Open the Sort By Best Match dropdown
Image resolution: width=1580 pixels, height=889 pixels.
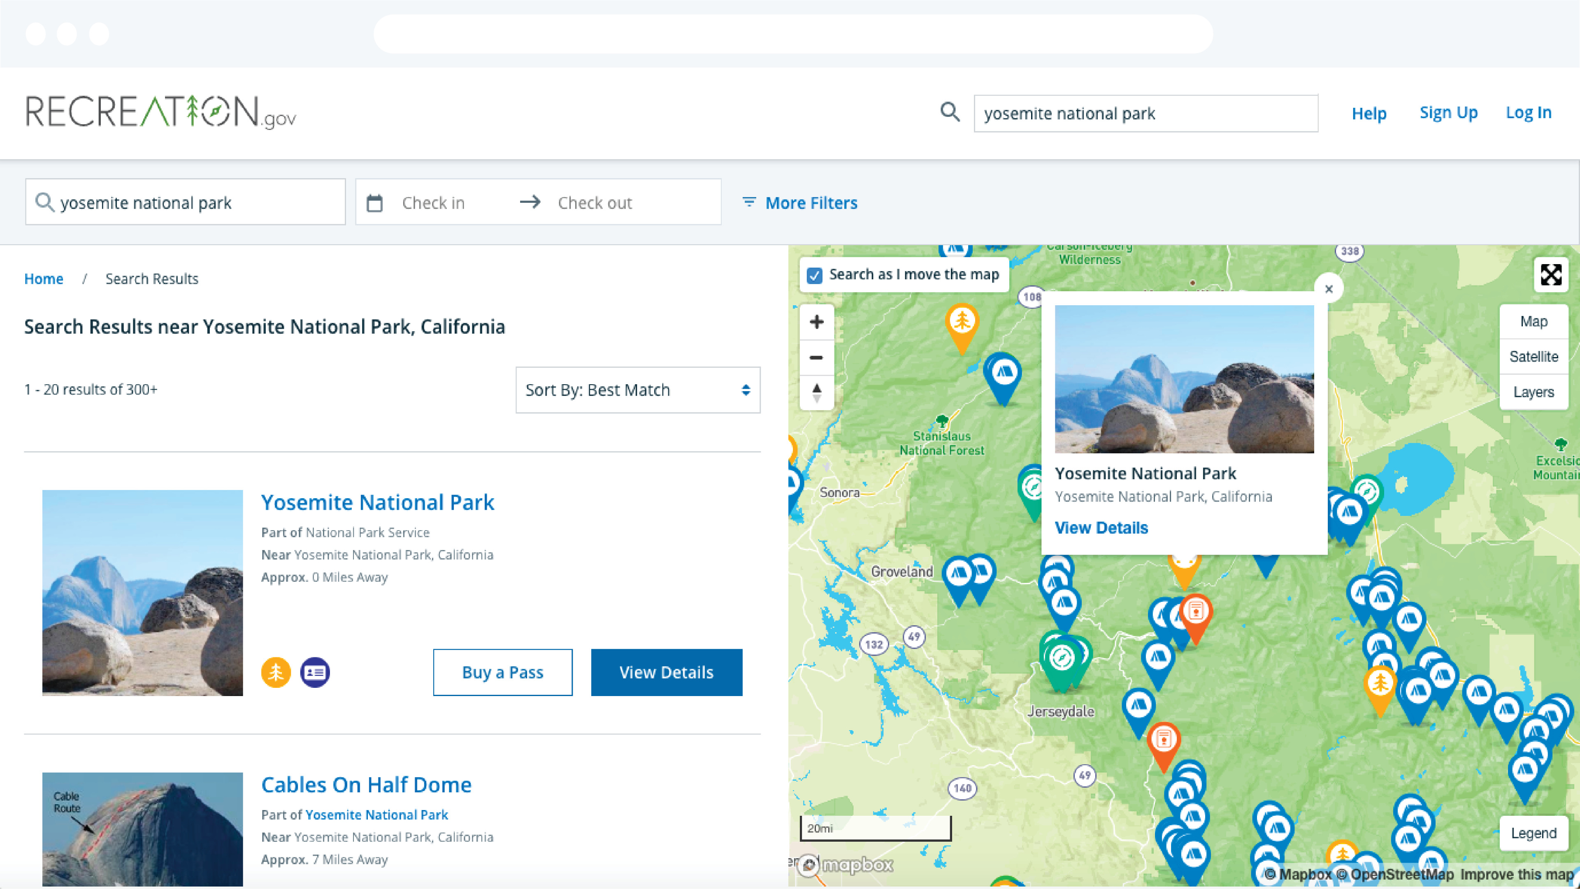point(637,390)
